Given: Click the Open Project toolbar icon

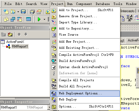Looking at the screenshot, I should [39, 12].
